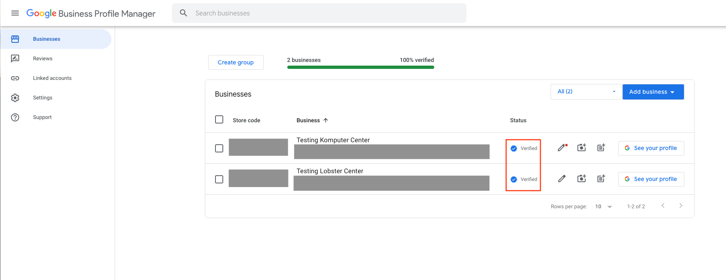Click the Support question mark icon
Image resolution: width=726 pixels, height=280 pixels.
(15, 117)
